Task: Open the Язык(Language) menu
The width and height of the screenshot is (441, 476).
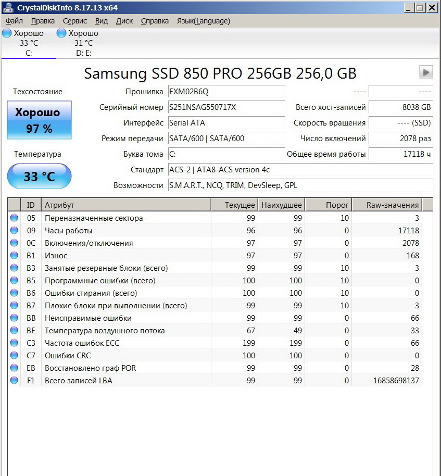Action: tap(204, 21)
